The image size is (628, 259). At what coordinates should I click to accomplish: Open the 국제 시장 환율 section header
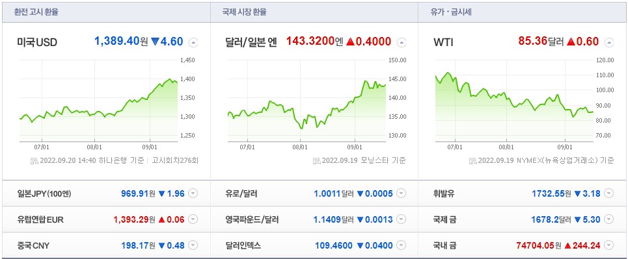coord(244,12)
